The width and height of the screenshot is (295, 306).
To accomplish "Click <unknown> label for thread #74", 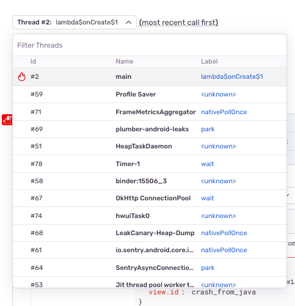I will coord(219,216).
